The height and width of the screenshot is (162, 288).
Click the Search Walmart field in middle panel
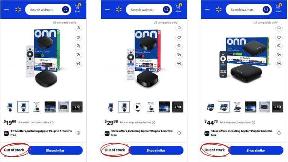pos(145,9)
